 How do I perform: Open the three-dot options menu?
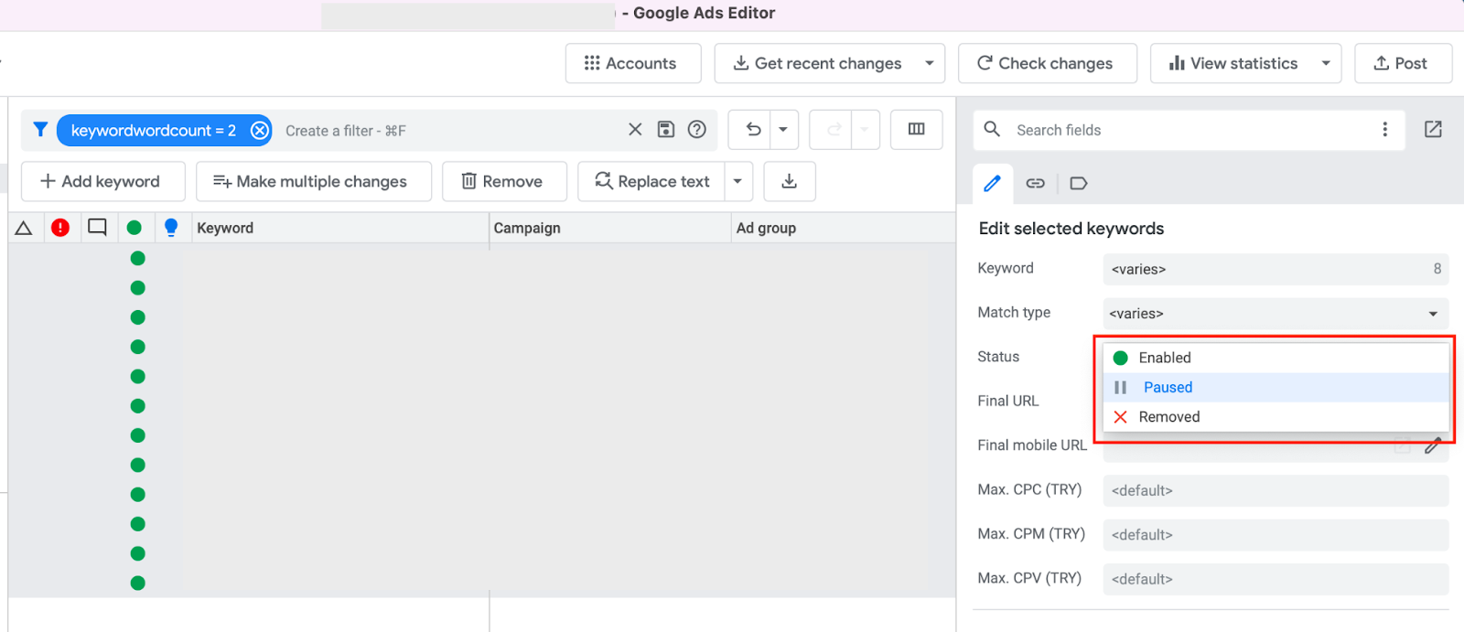point(1385,130)
